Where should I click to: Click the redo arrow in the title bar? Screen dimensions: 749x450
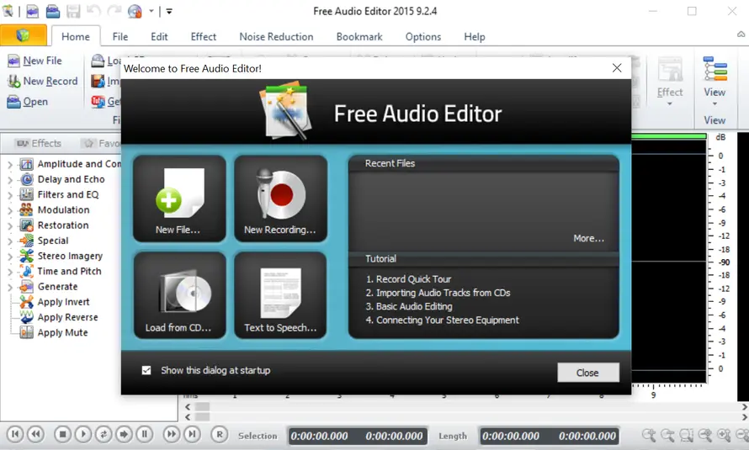coord(114,10)
